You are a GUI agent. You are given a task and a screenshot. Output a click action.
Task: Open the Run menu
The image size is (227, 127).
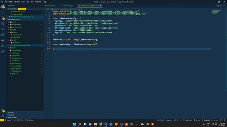click(32, 2)
